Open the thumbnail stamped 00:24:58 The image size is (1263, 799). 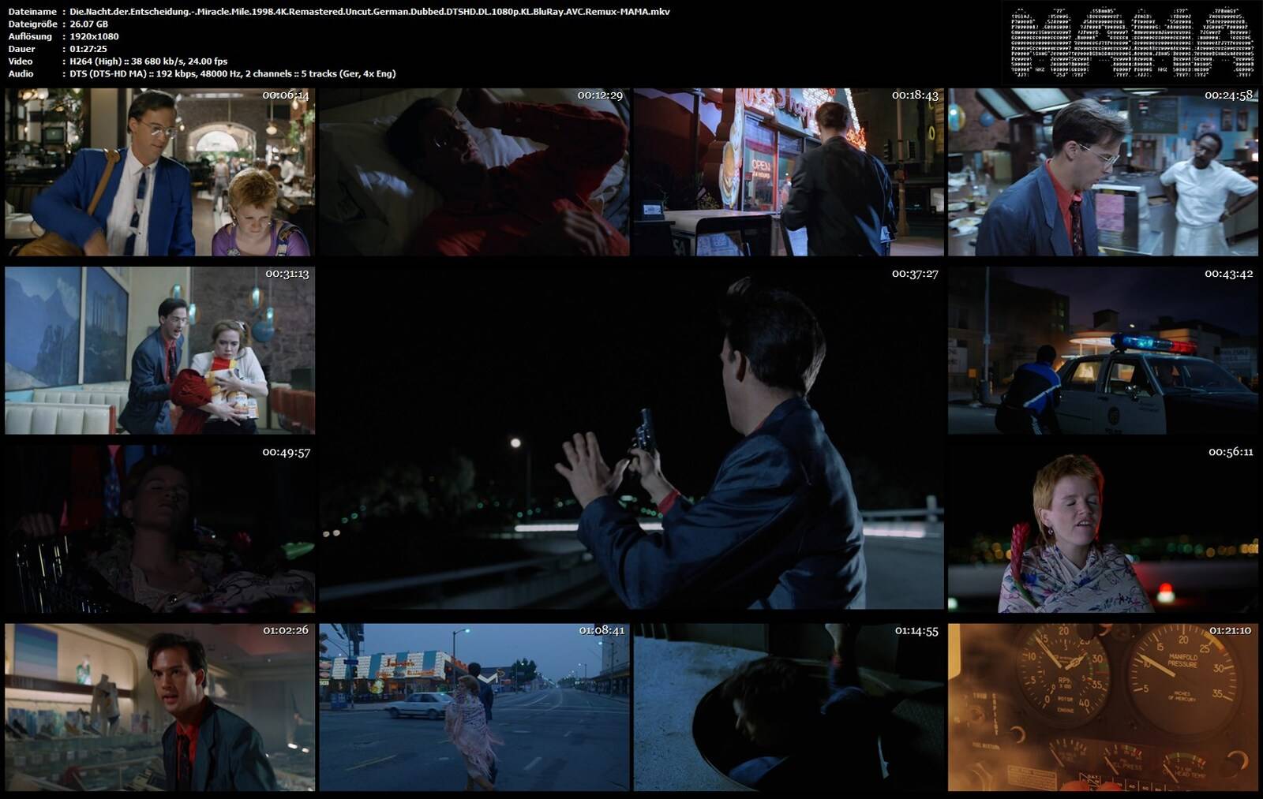point(1103,172)
